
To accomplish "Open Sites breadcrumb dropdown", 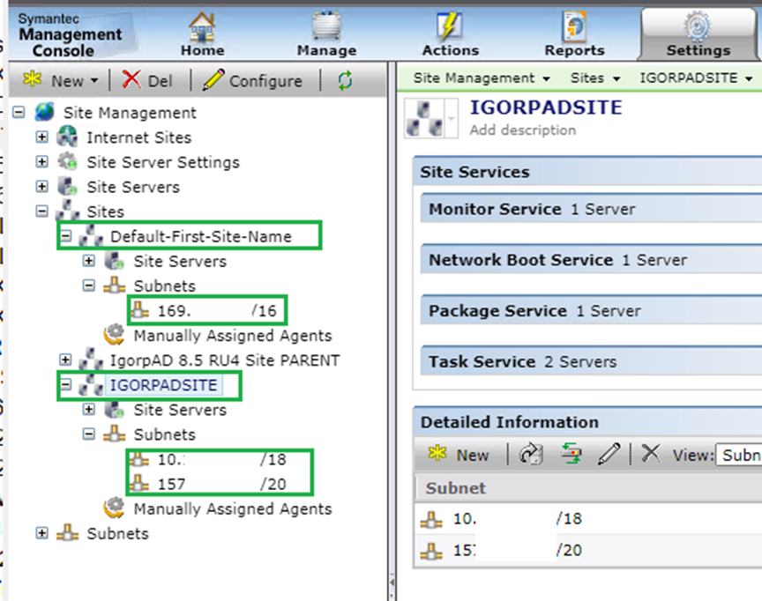I will click(616, 78).
